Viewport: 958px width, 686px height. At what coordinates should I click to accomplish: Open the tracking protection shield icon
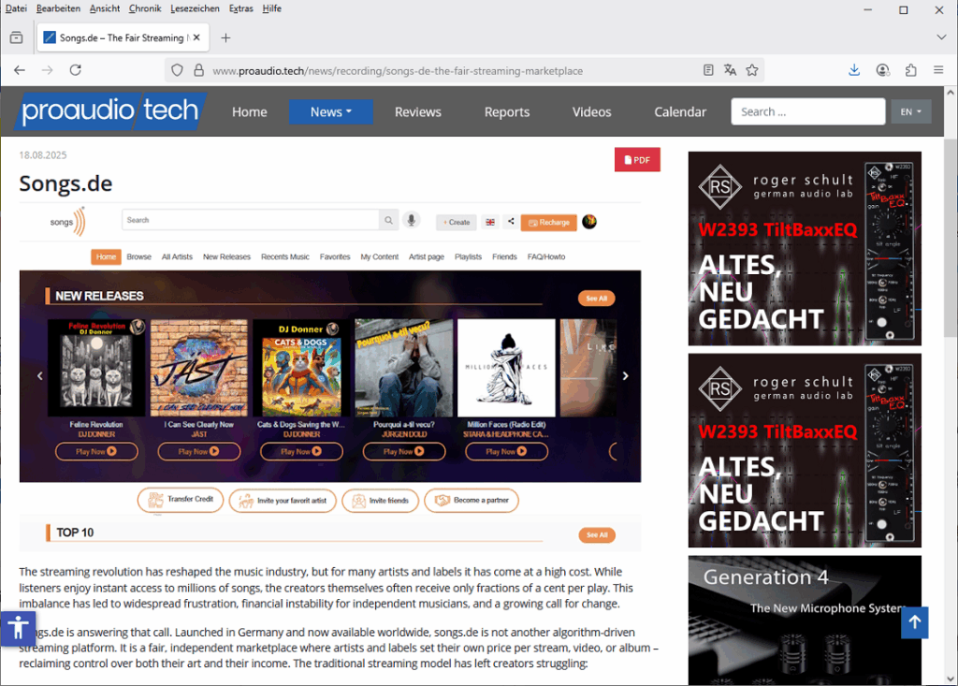tap(177, 70)
